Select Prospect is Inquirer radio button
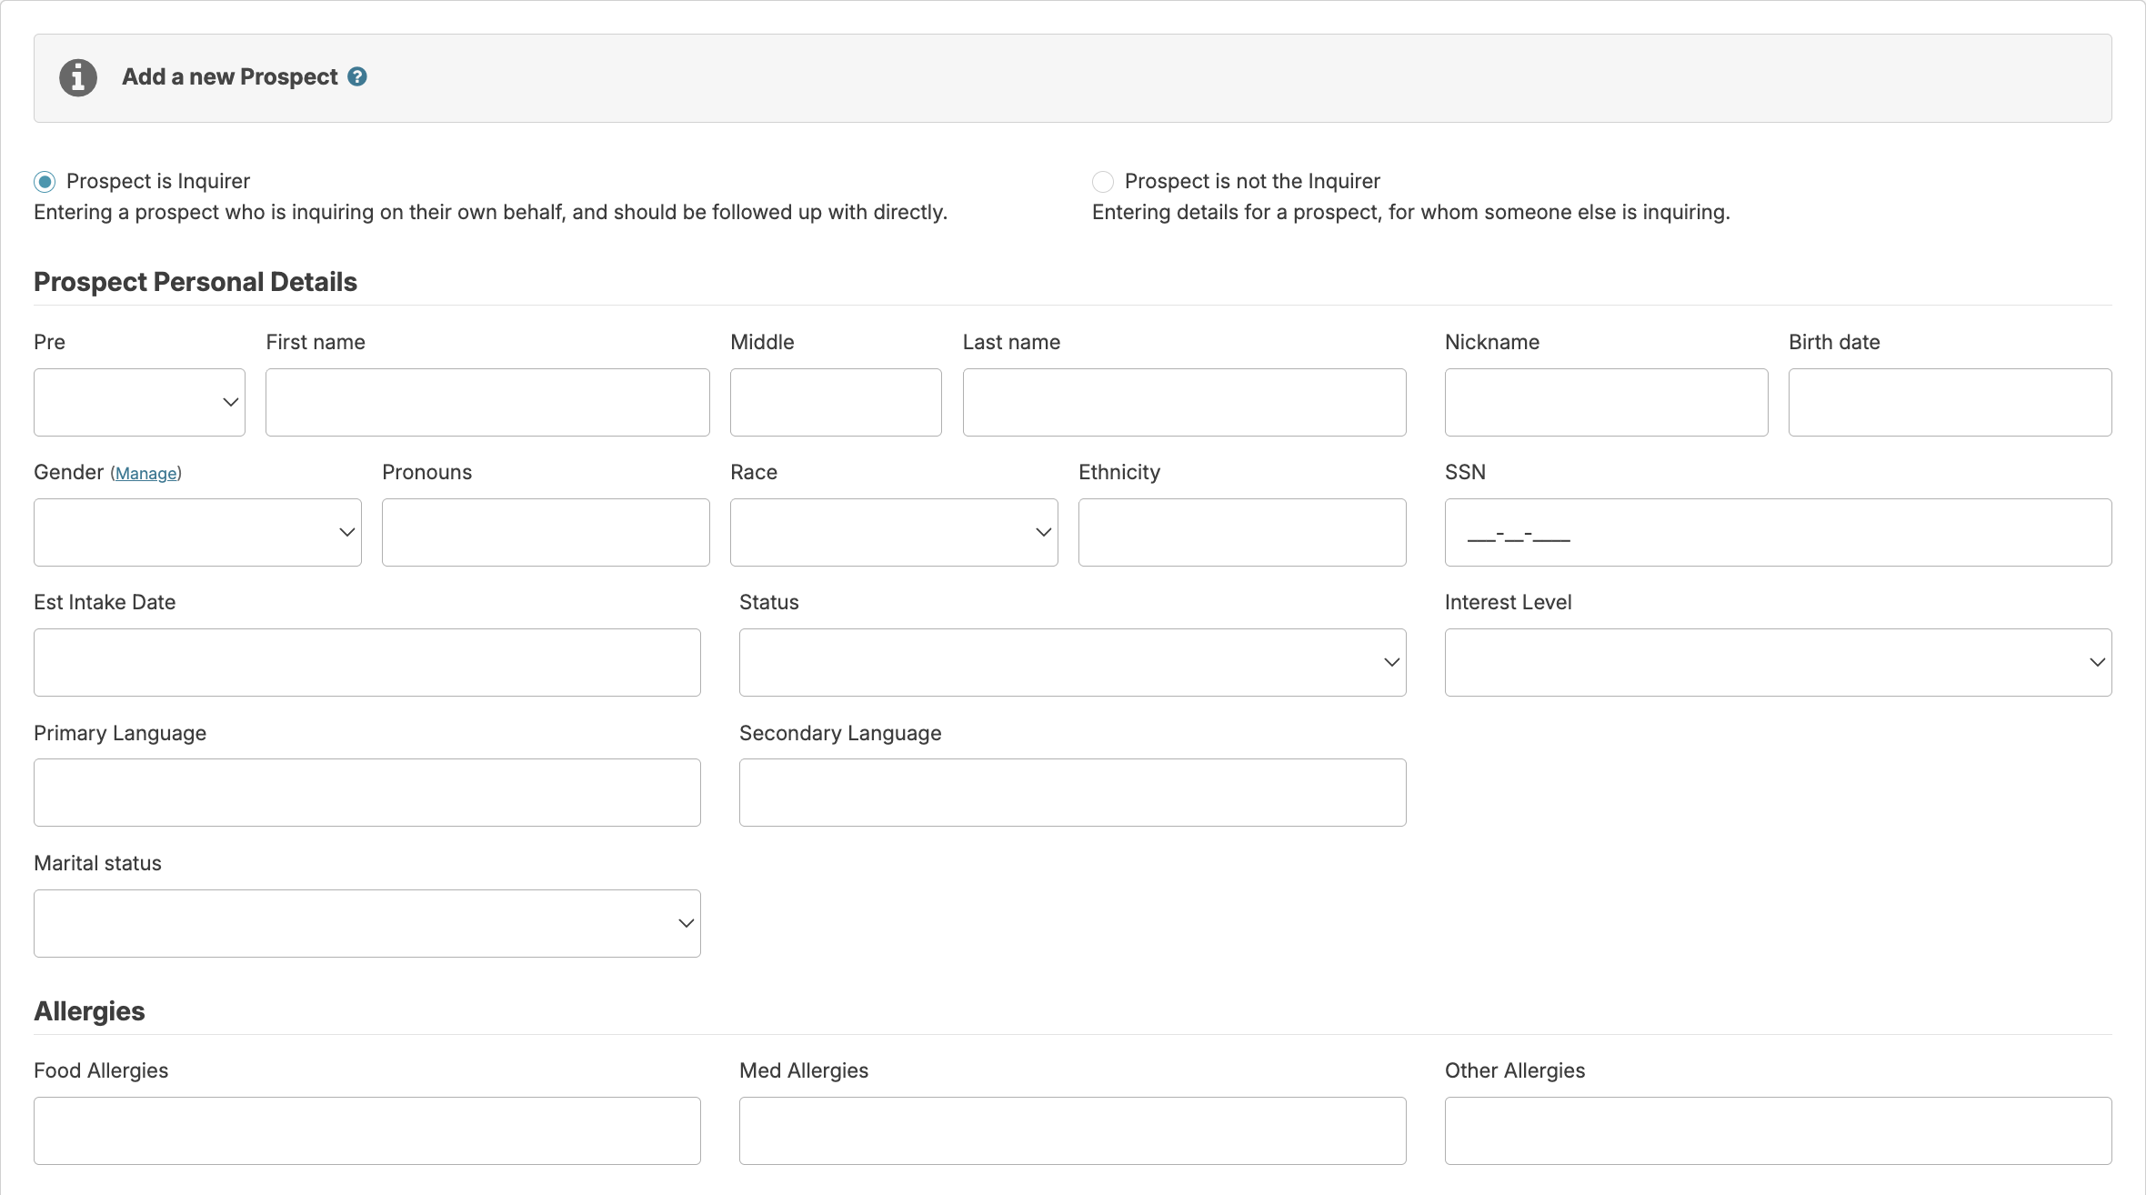 (45, 182)
